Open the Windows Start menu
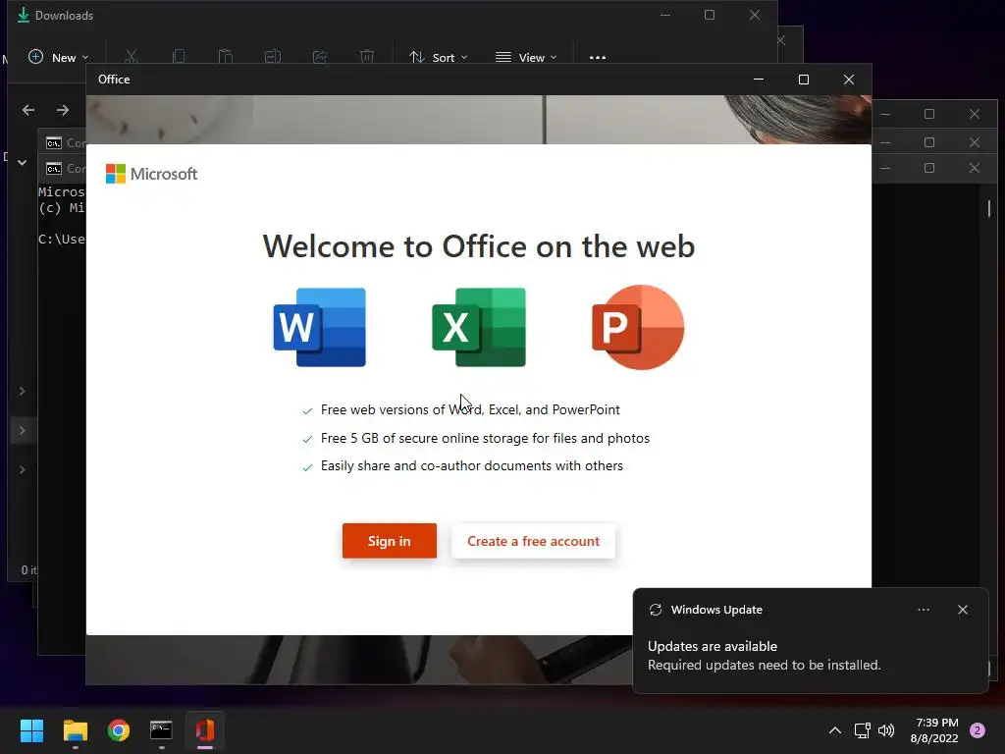Image resolution: width=1005 pixels, height=754 pixels. pos(31,730)
